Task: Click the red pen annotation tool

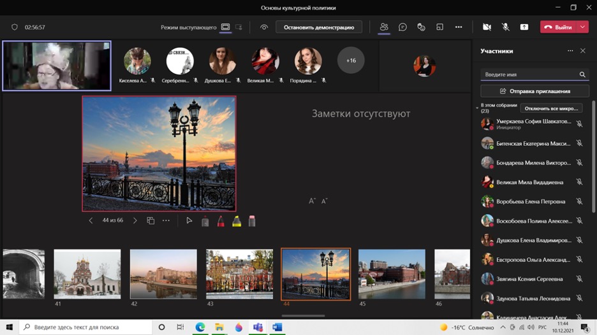Action: click(221, 221)
